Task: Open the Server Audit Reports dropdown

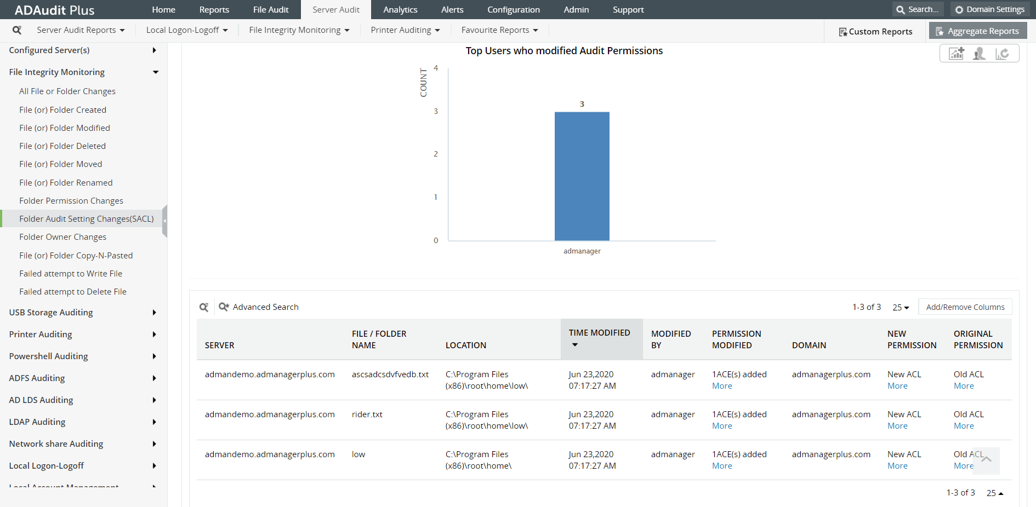Action: 81,30
